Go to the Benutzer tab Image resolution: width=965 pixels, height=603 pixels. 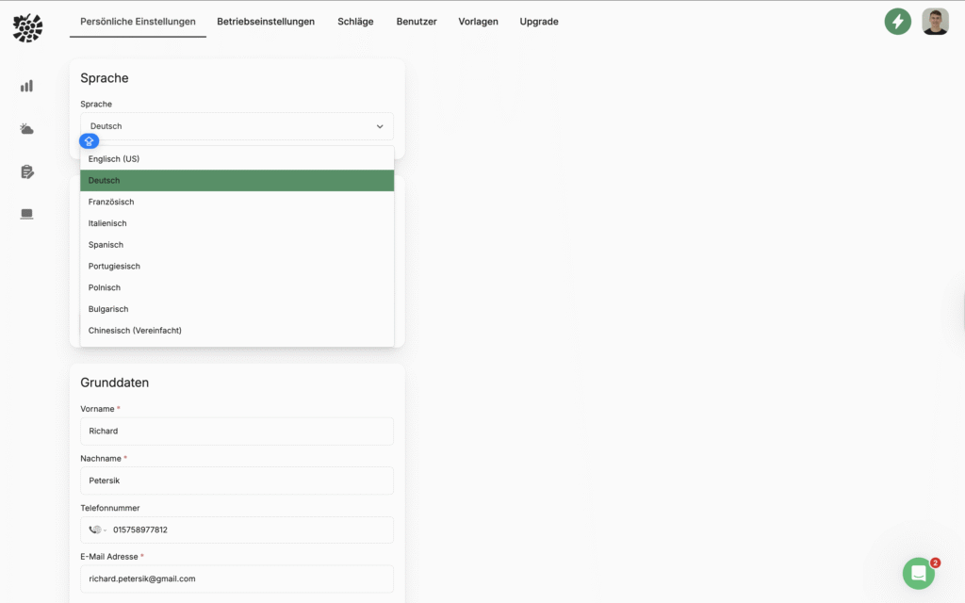pyautogui.click(x=417, y=22)
